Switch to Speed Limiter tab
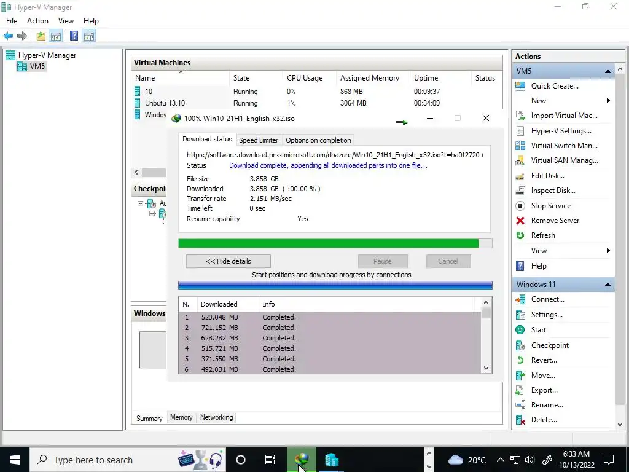The image size is (629, 472). pyautogui.click(x=259, y=140)
